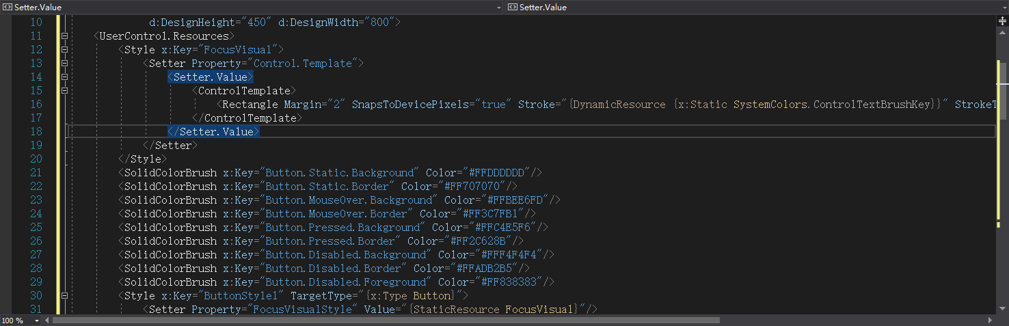Screen dimensions: 1009x326
Task: Collapse the FocusVisual Style block on line 12
Action: pyautogui.click(x=64, y=49)
